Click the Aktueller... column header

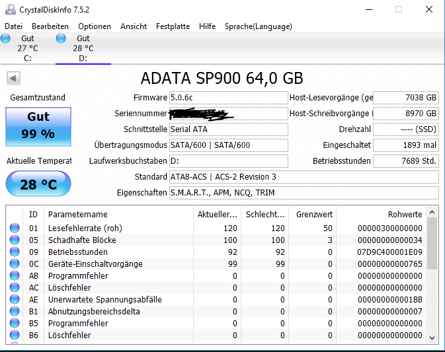[217, 214]
